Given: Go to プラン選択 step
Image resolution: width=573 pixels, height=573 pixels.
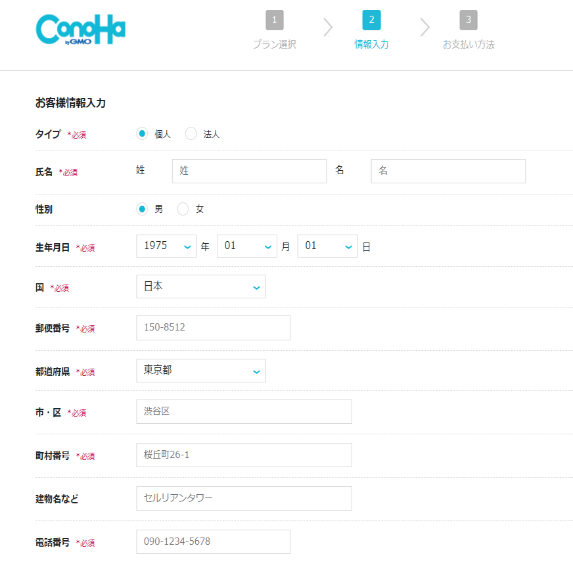Looking at the screenshot, I should pyautogui.click(x=275, y=44).
